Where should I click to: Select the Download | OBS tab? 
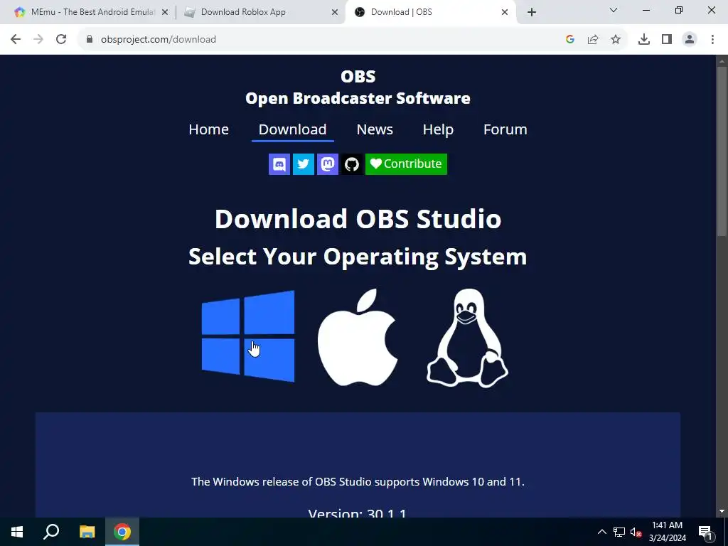coord(429,12)
